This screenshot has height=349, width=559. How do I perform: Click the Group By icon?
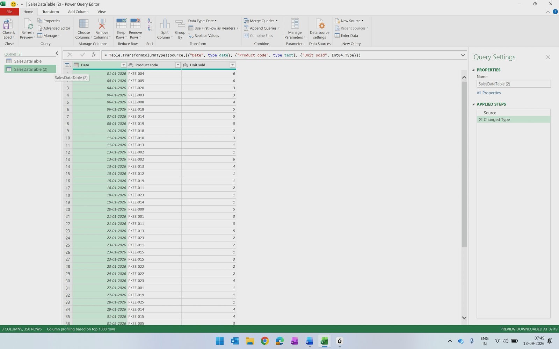pyautogui.click(x=180, y=24)
